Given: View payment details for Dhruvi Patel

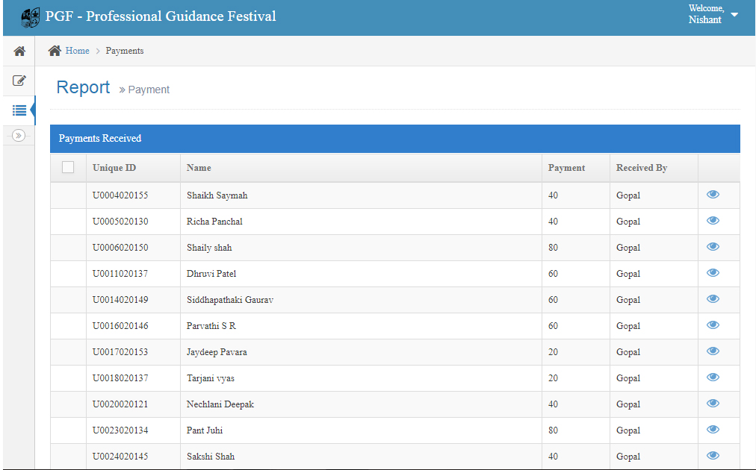Looking at the screenshot, I should [x=713, y=272].
